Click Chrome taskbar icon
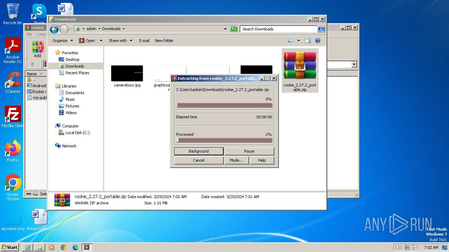The height and width of the screenshot is (252, 449). pos(63,247)
